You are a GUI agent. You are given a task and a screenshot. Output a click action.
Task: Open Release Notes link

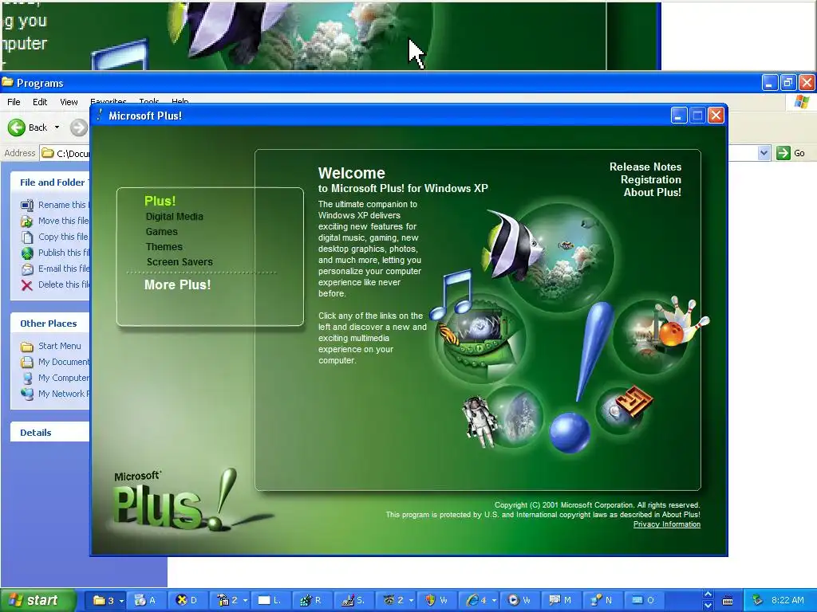coord(645,167)
